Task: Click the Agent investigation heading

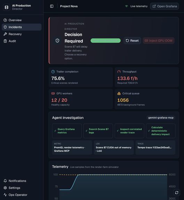Action: coord(68,118)
